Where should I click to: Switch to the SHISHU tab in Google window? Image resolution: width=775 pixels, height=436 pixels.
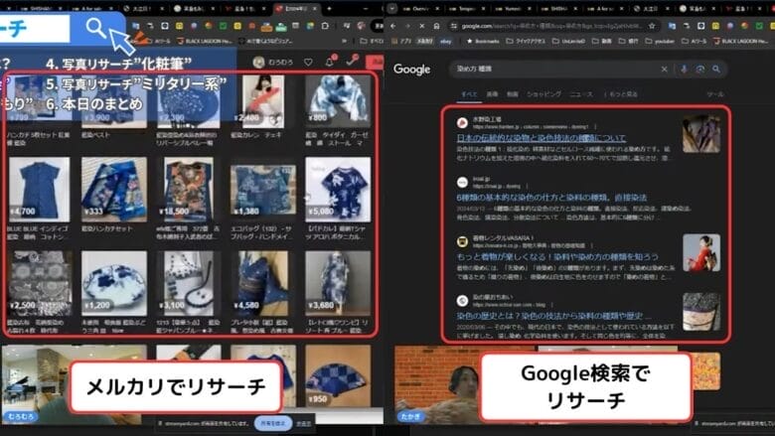click(x=558, y=8)
